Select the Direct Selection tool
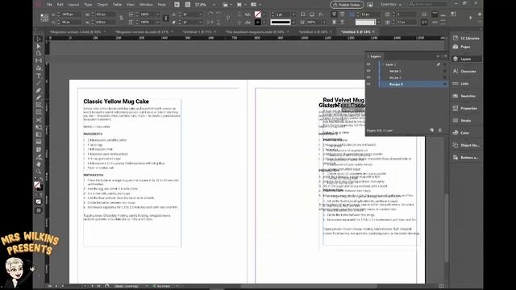 pyautogui.click(x=39, y=46)
